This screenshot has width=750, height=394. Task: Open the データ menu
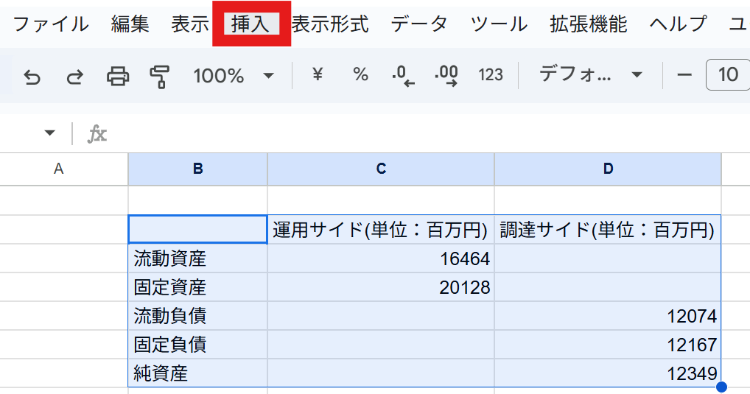[419, 24]
